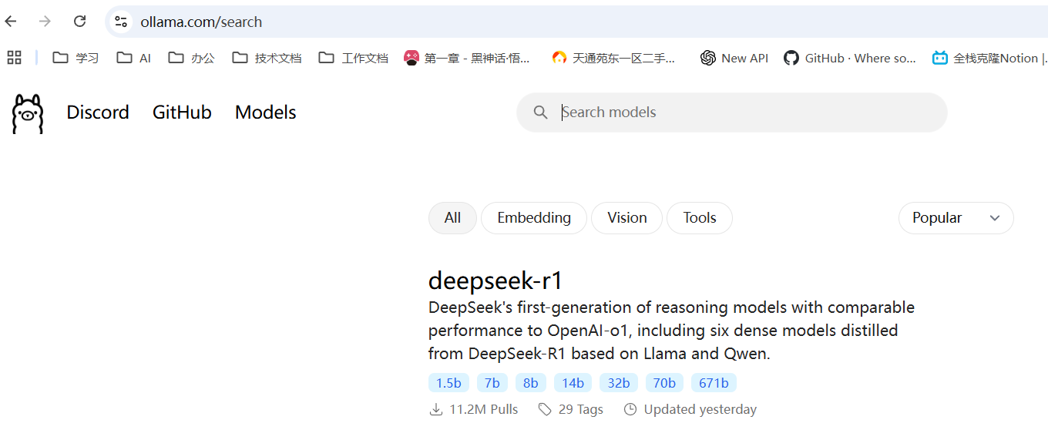Select the Vision filter
The image size is (1048, 430).
(626, 218)
